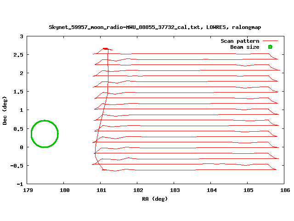294x221 pixels.
Task: Click the plot title with the Skynet filename
Action: [x=155, y=28]
